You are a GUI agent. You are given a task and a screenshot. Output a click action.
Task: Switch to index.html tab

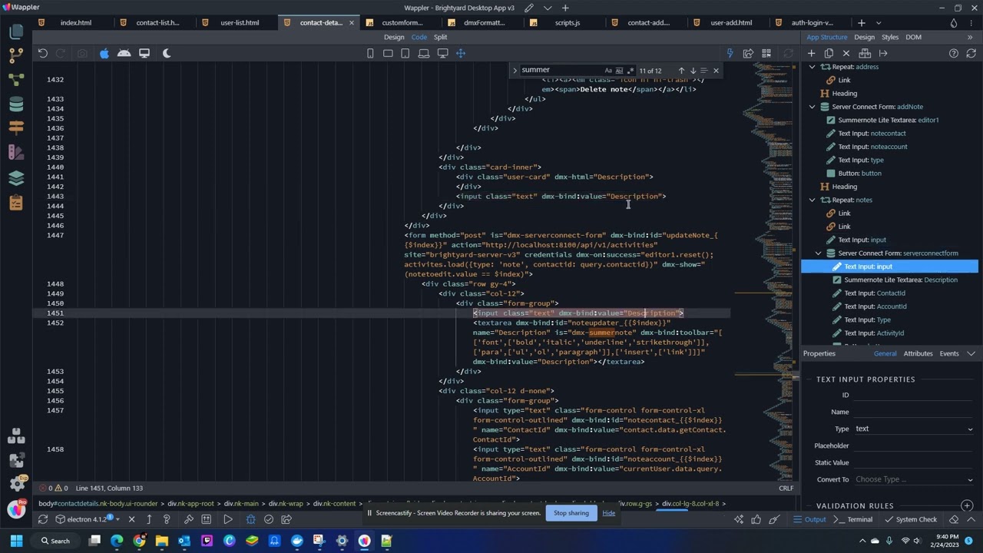(x=76, y=22)
